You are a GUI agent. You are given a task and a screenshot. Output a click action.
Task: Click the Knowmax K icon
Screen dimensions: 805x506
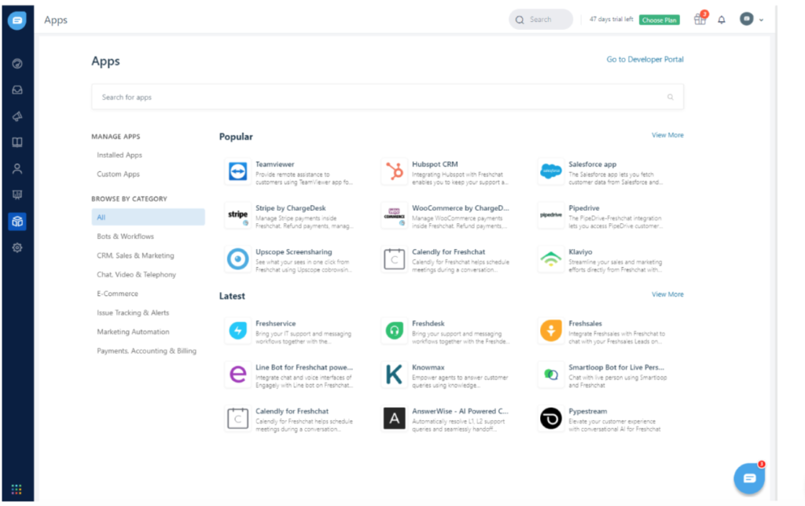(x=395, y=375)
